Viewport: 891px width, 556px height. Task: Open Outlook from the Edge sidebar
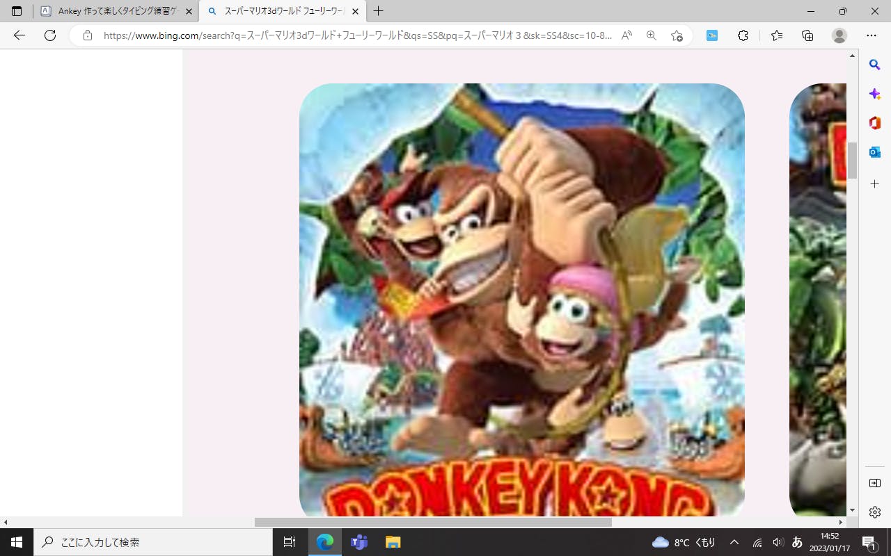[875, 152]
